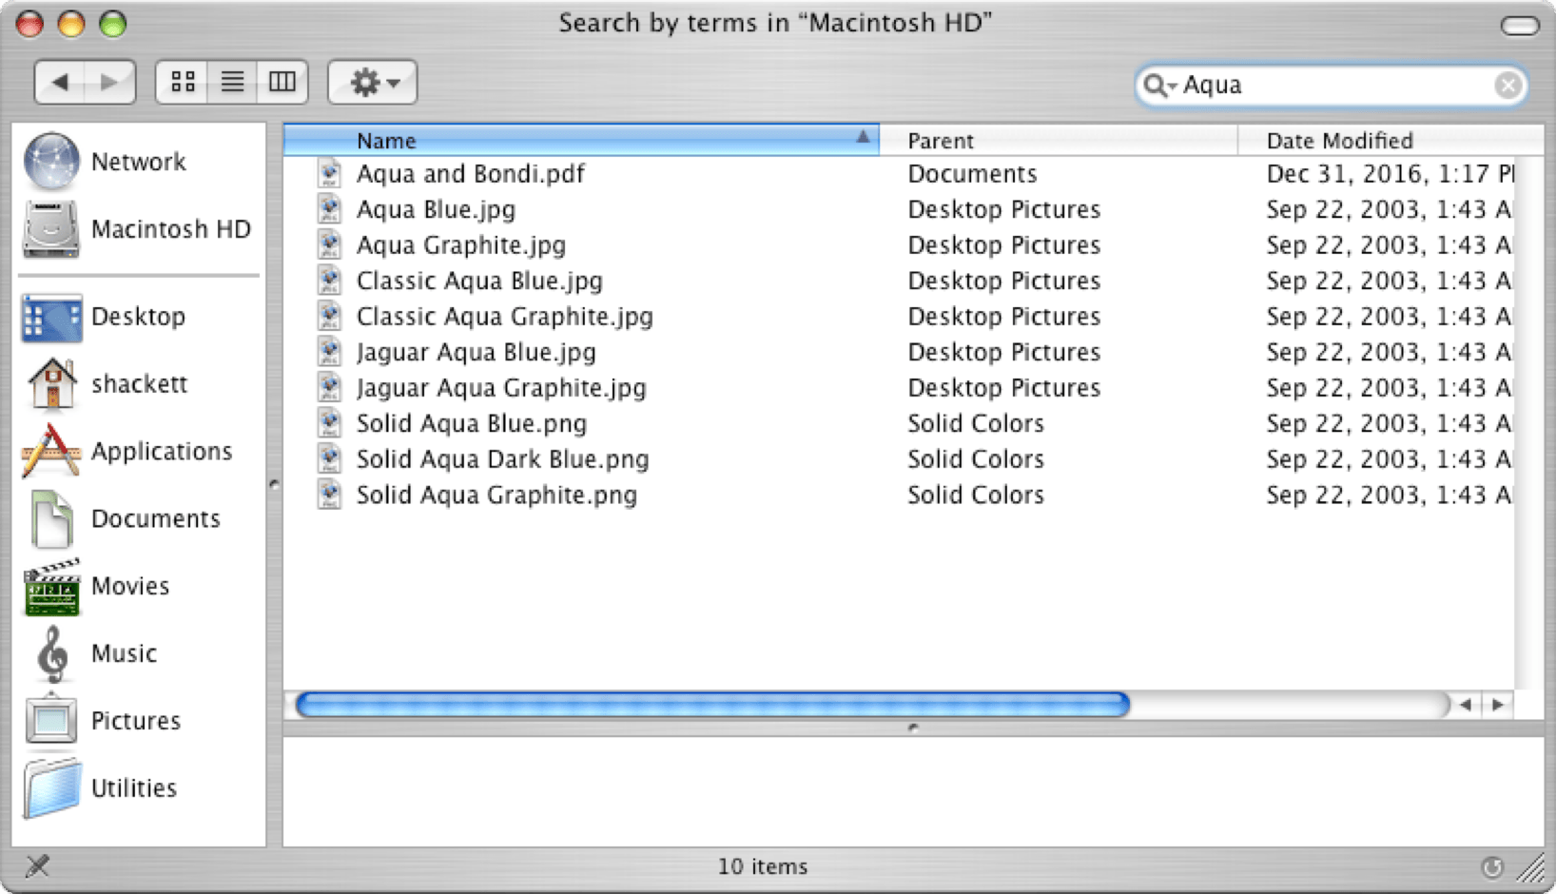Select Jaguar Aqua Blue.jpg

point(476,352)
